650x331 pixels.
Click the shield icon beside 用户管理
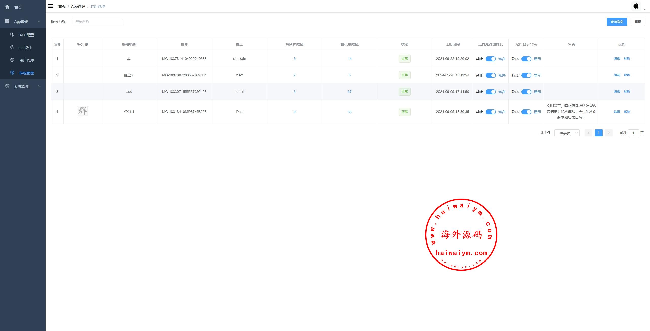pyautogui.click(x=12, y=60)
